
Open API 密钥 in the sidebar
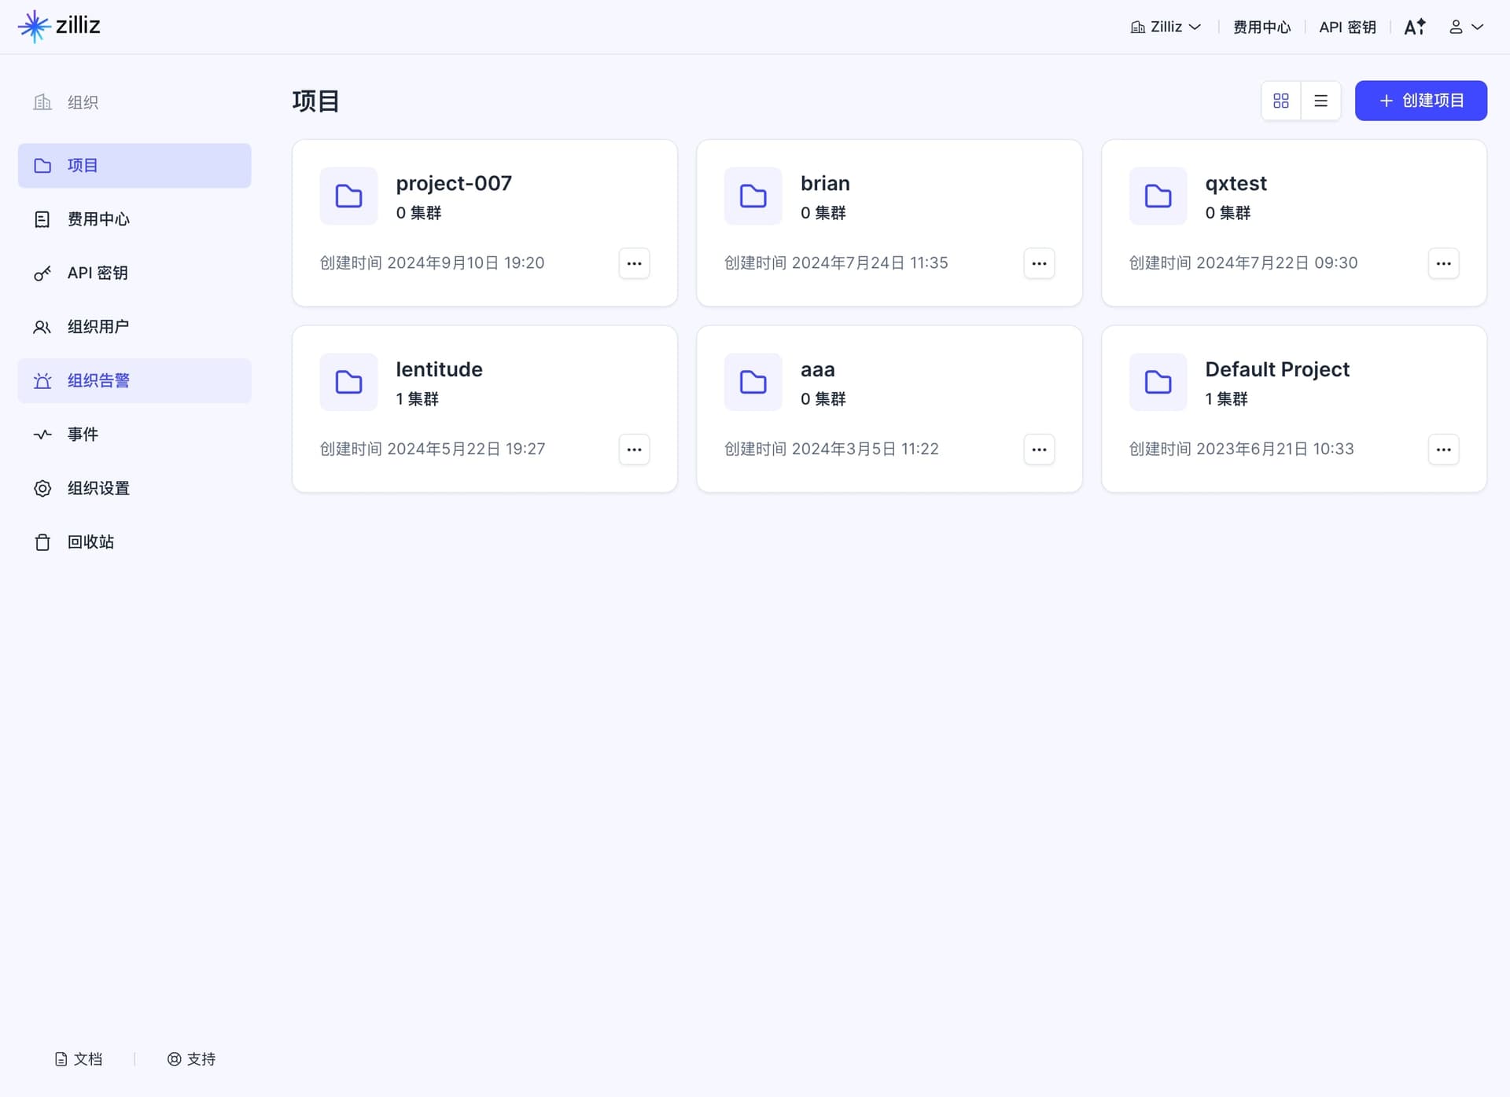coord(134,273)
